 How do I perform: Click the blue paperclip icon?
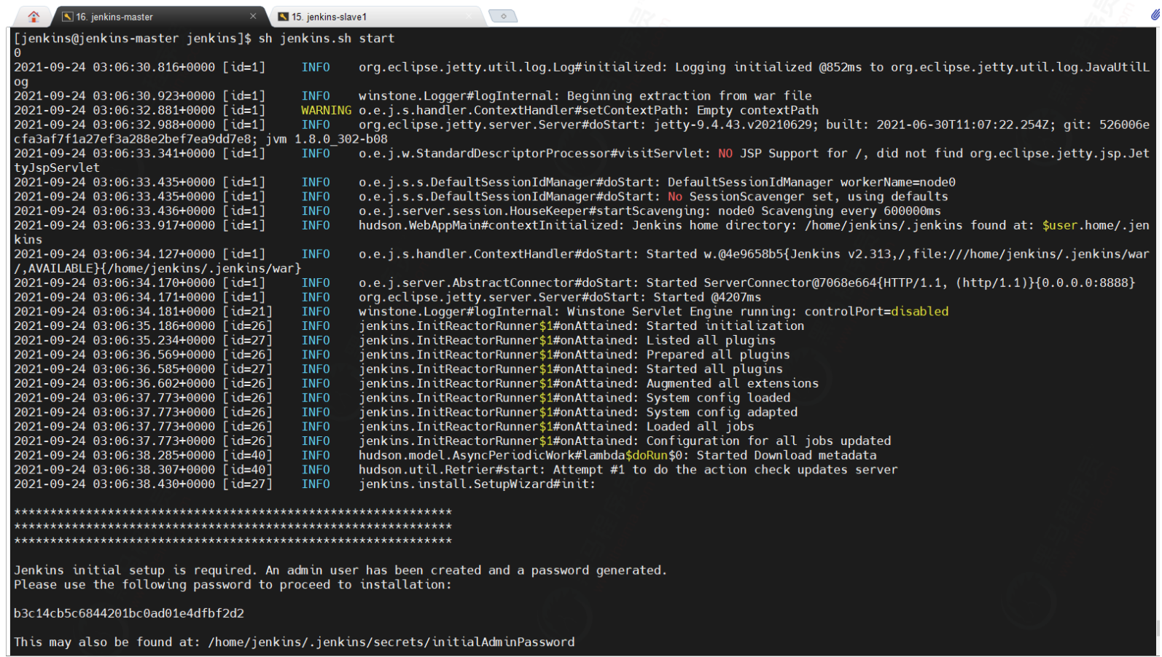click(1155, 15)
